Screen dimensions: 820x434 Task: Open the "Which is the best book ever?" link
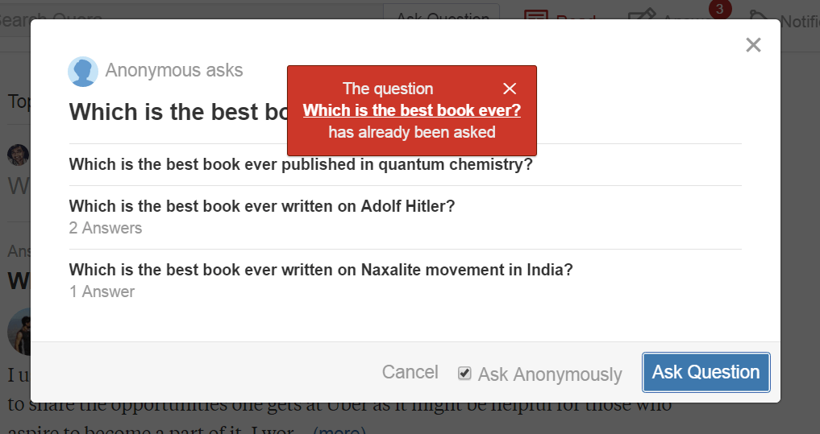click(x=411, y=110)
